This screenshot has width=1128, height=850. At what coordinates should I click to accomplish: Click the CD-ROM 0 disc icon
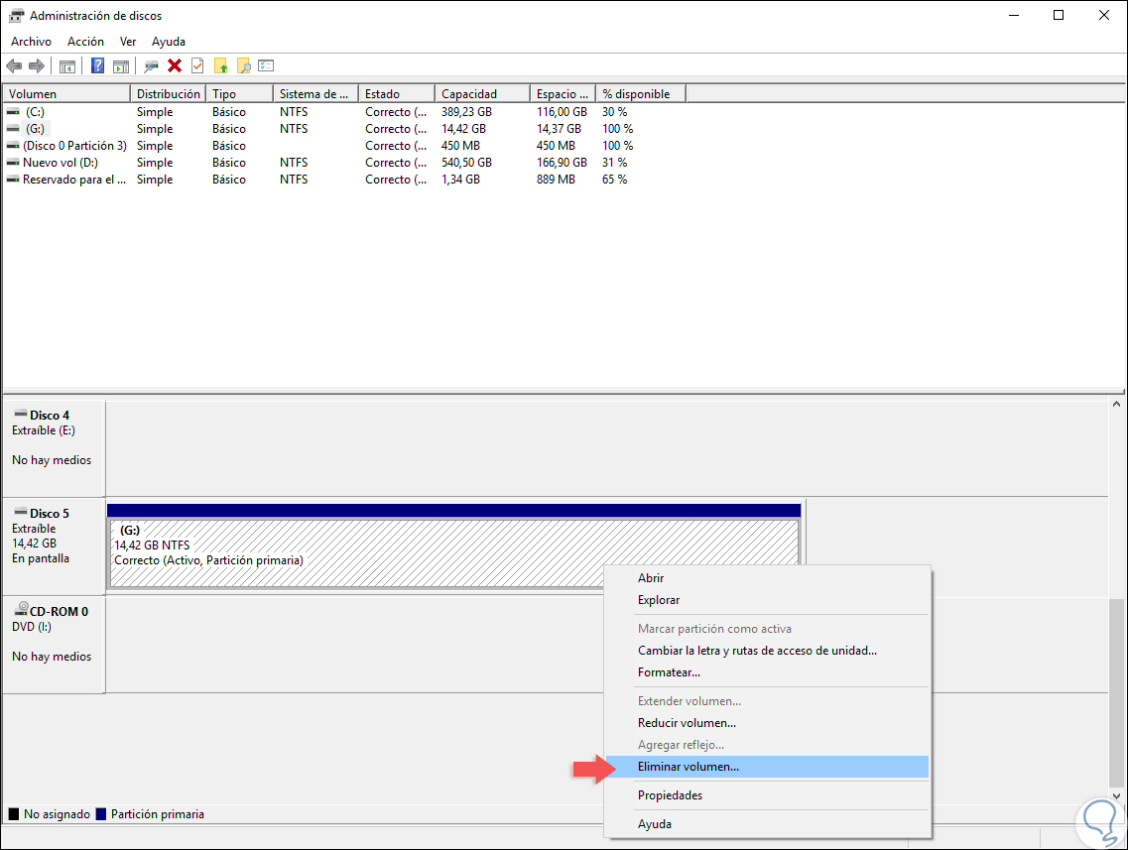(21, 609)
